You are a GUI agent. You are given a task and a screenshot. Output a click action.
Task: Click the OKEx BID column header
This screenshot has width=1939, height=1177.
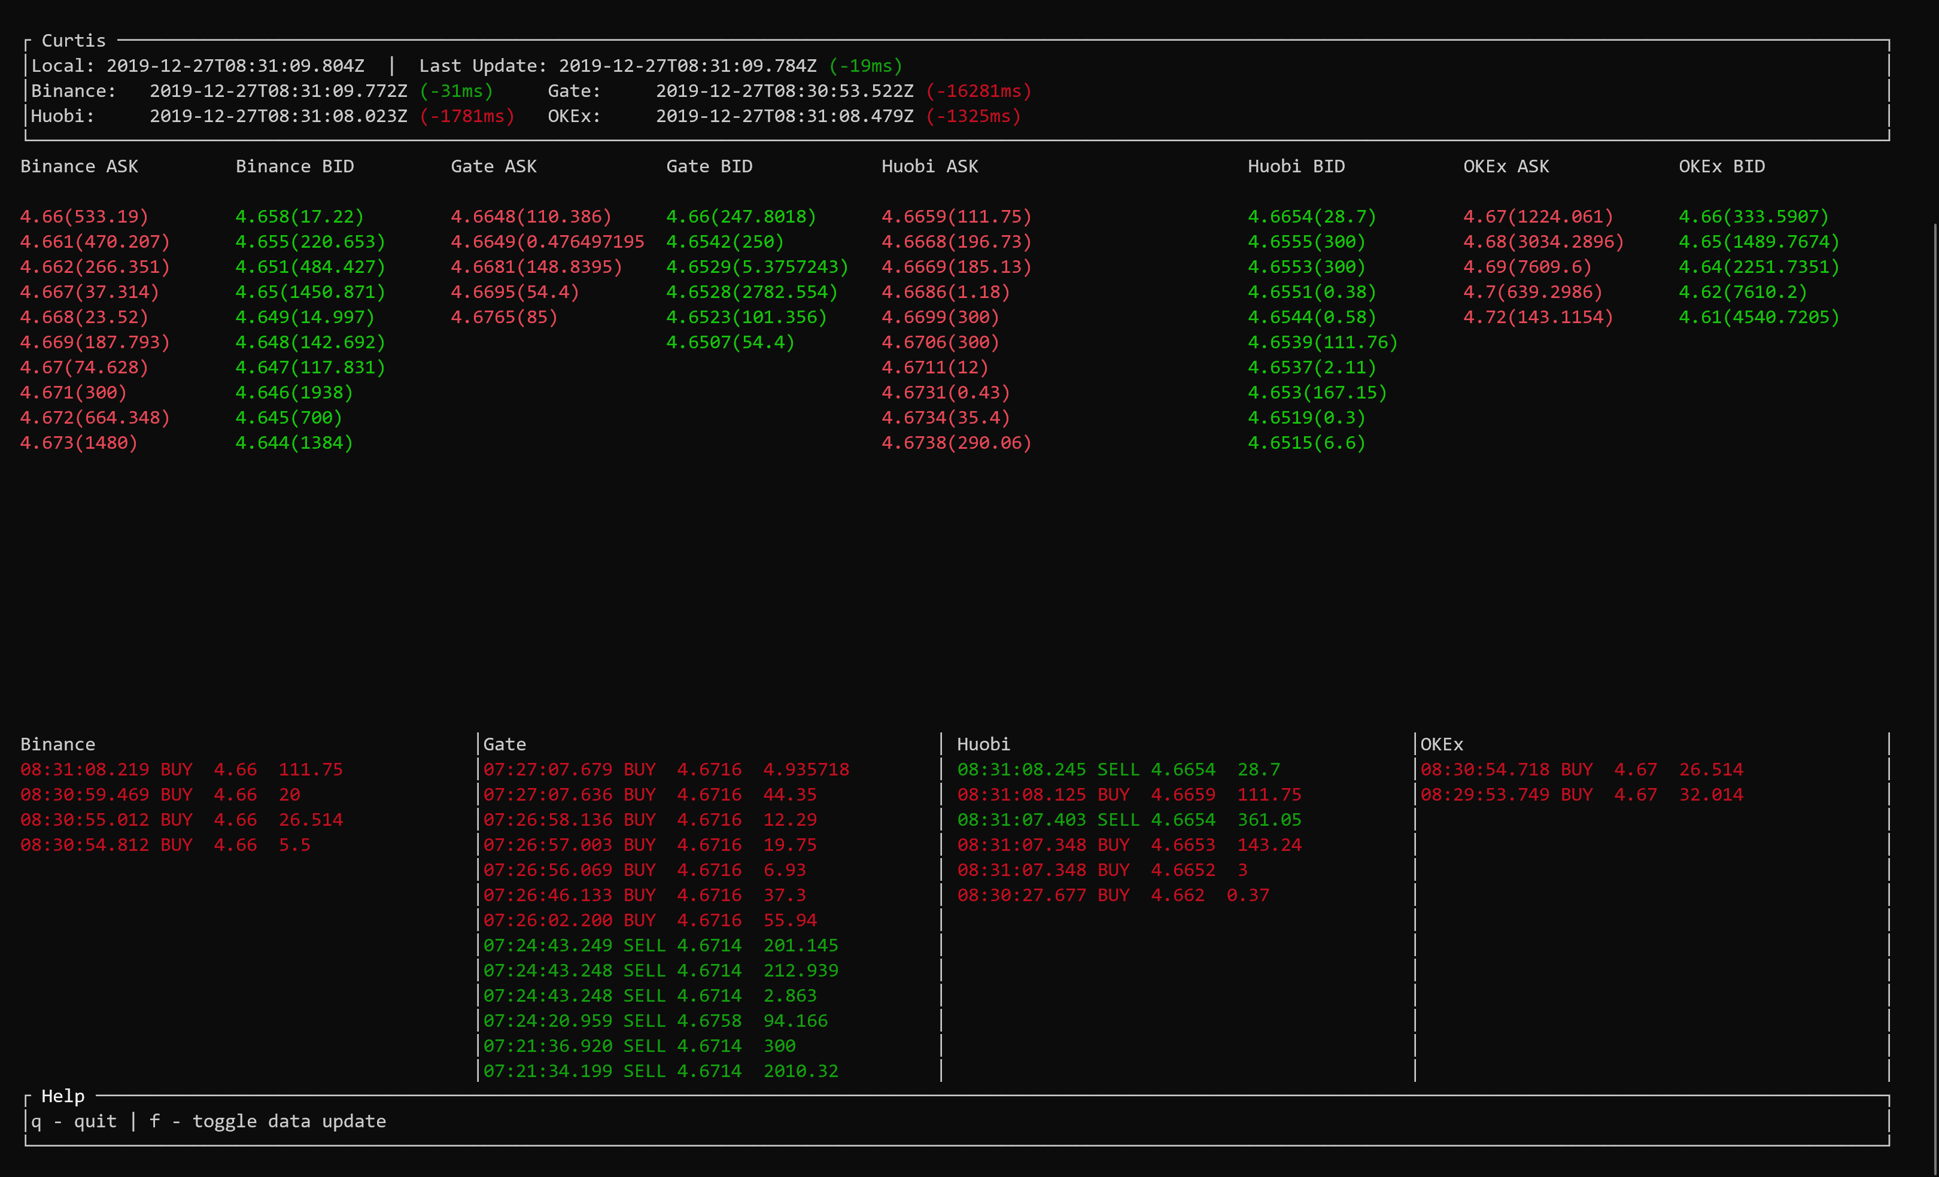(1721, 166)
